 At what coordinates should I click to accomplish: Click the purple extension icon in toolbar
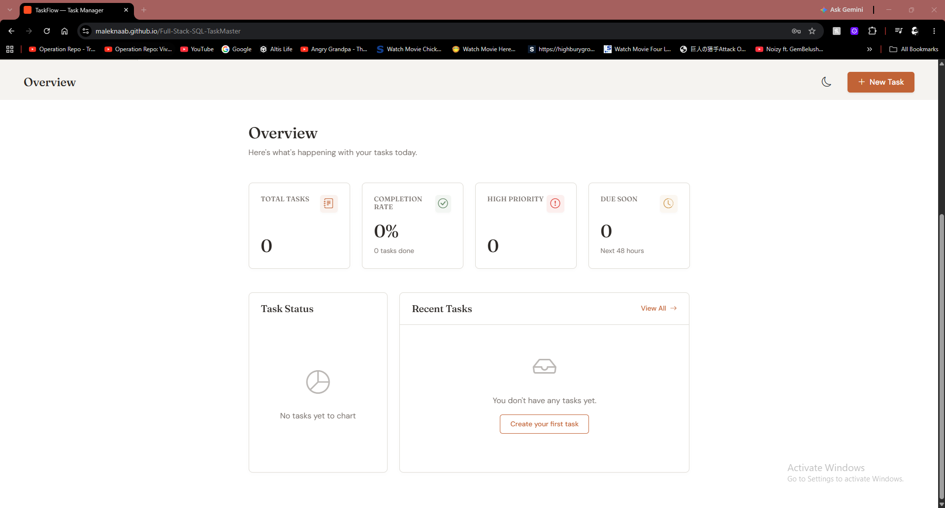[854, 31]
